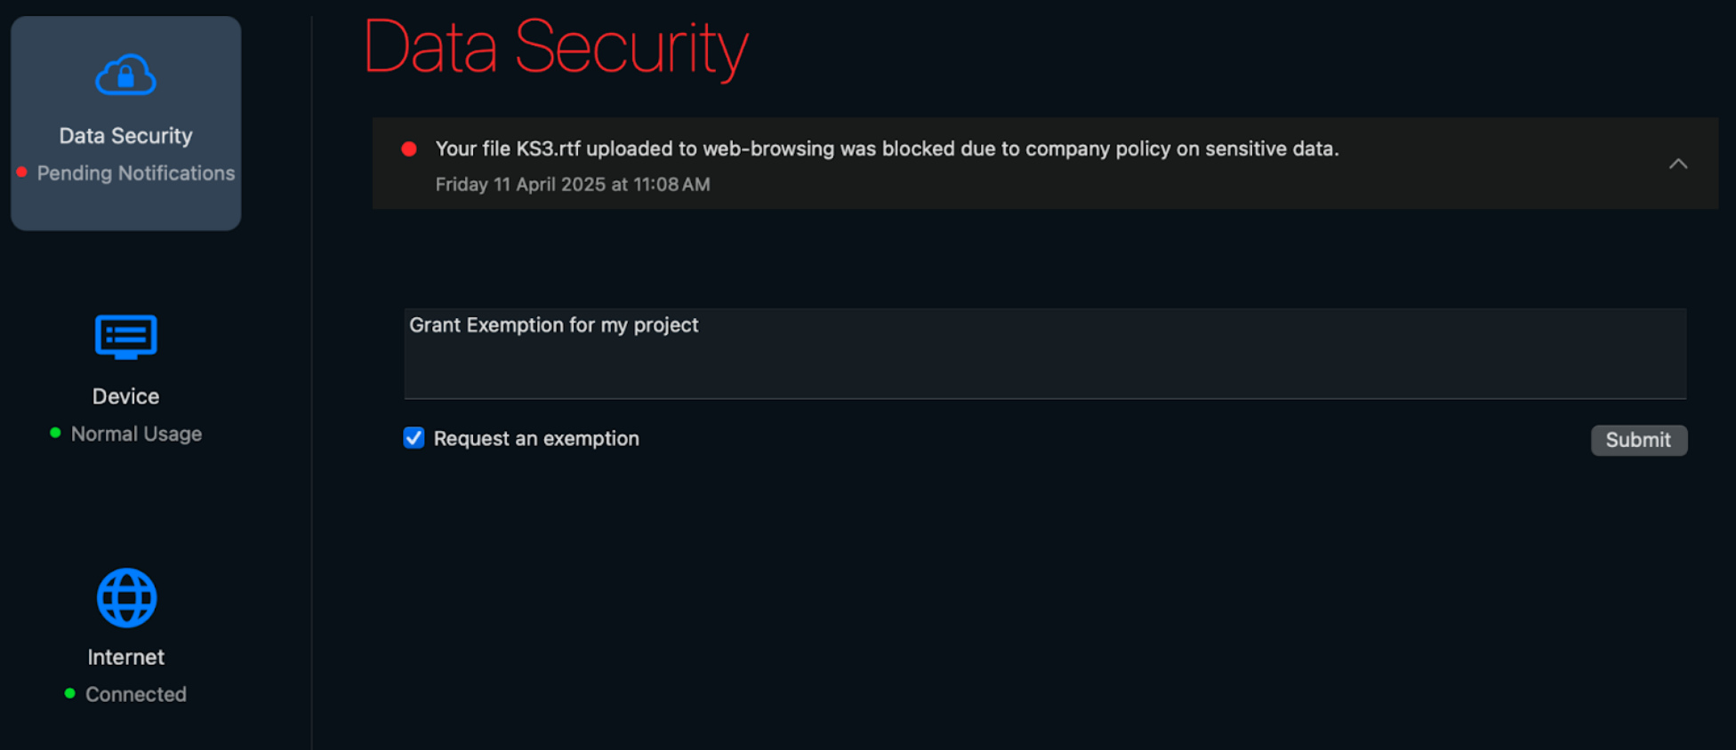The height and width of the screenshot is (750, 1736).
Task: Click the Friday 11 April 2025 notification timestamp
Action: pos(573,185)
